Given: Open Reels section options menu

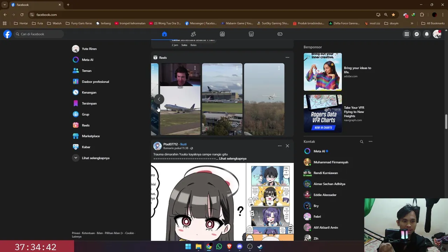Looking at the screenshot, I should coord(287,57).
